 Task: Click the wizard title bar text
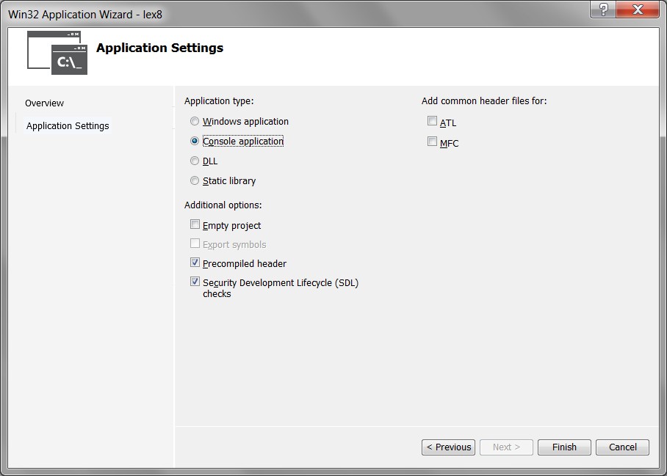pos(85,14)
